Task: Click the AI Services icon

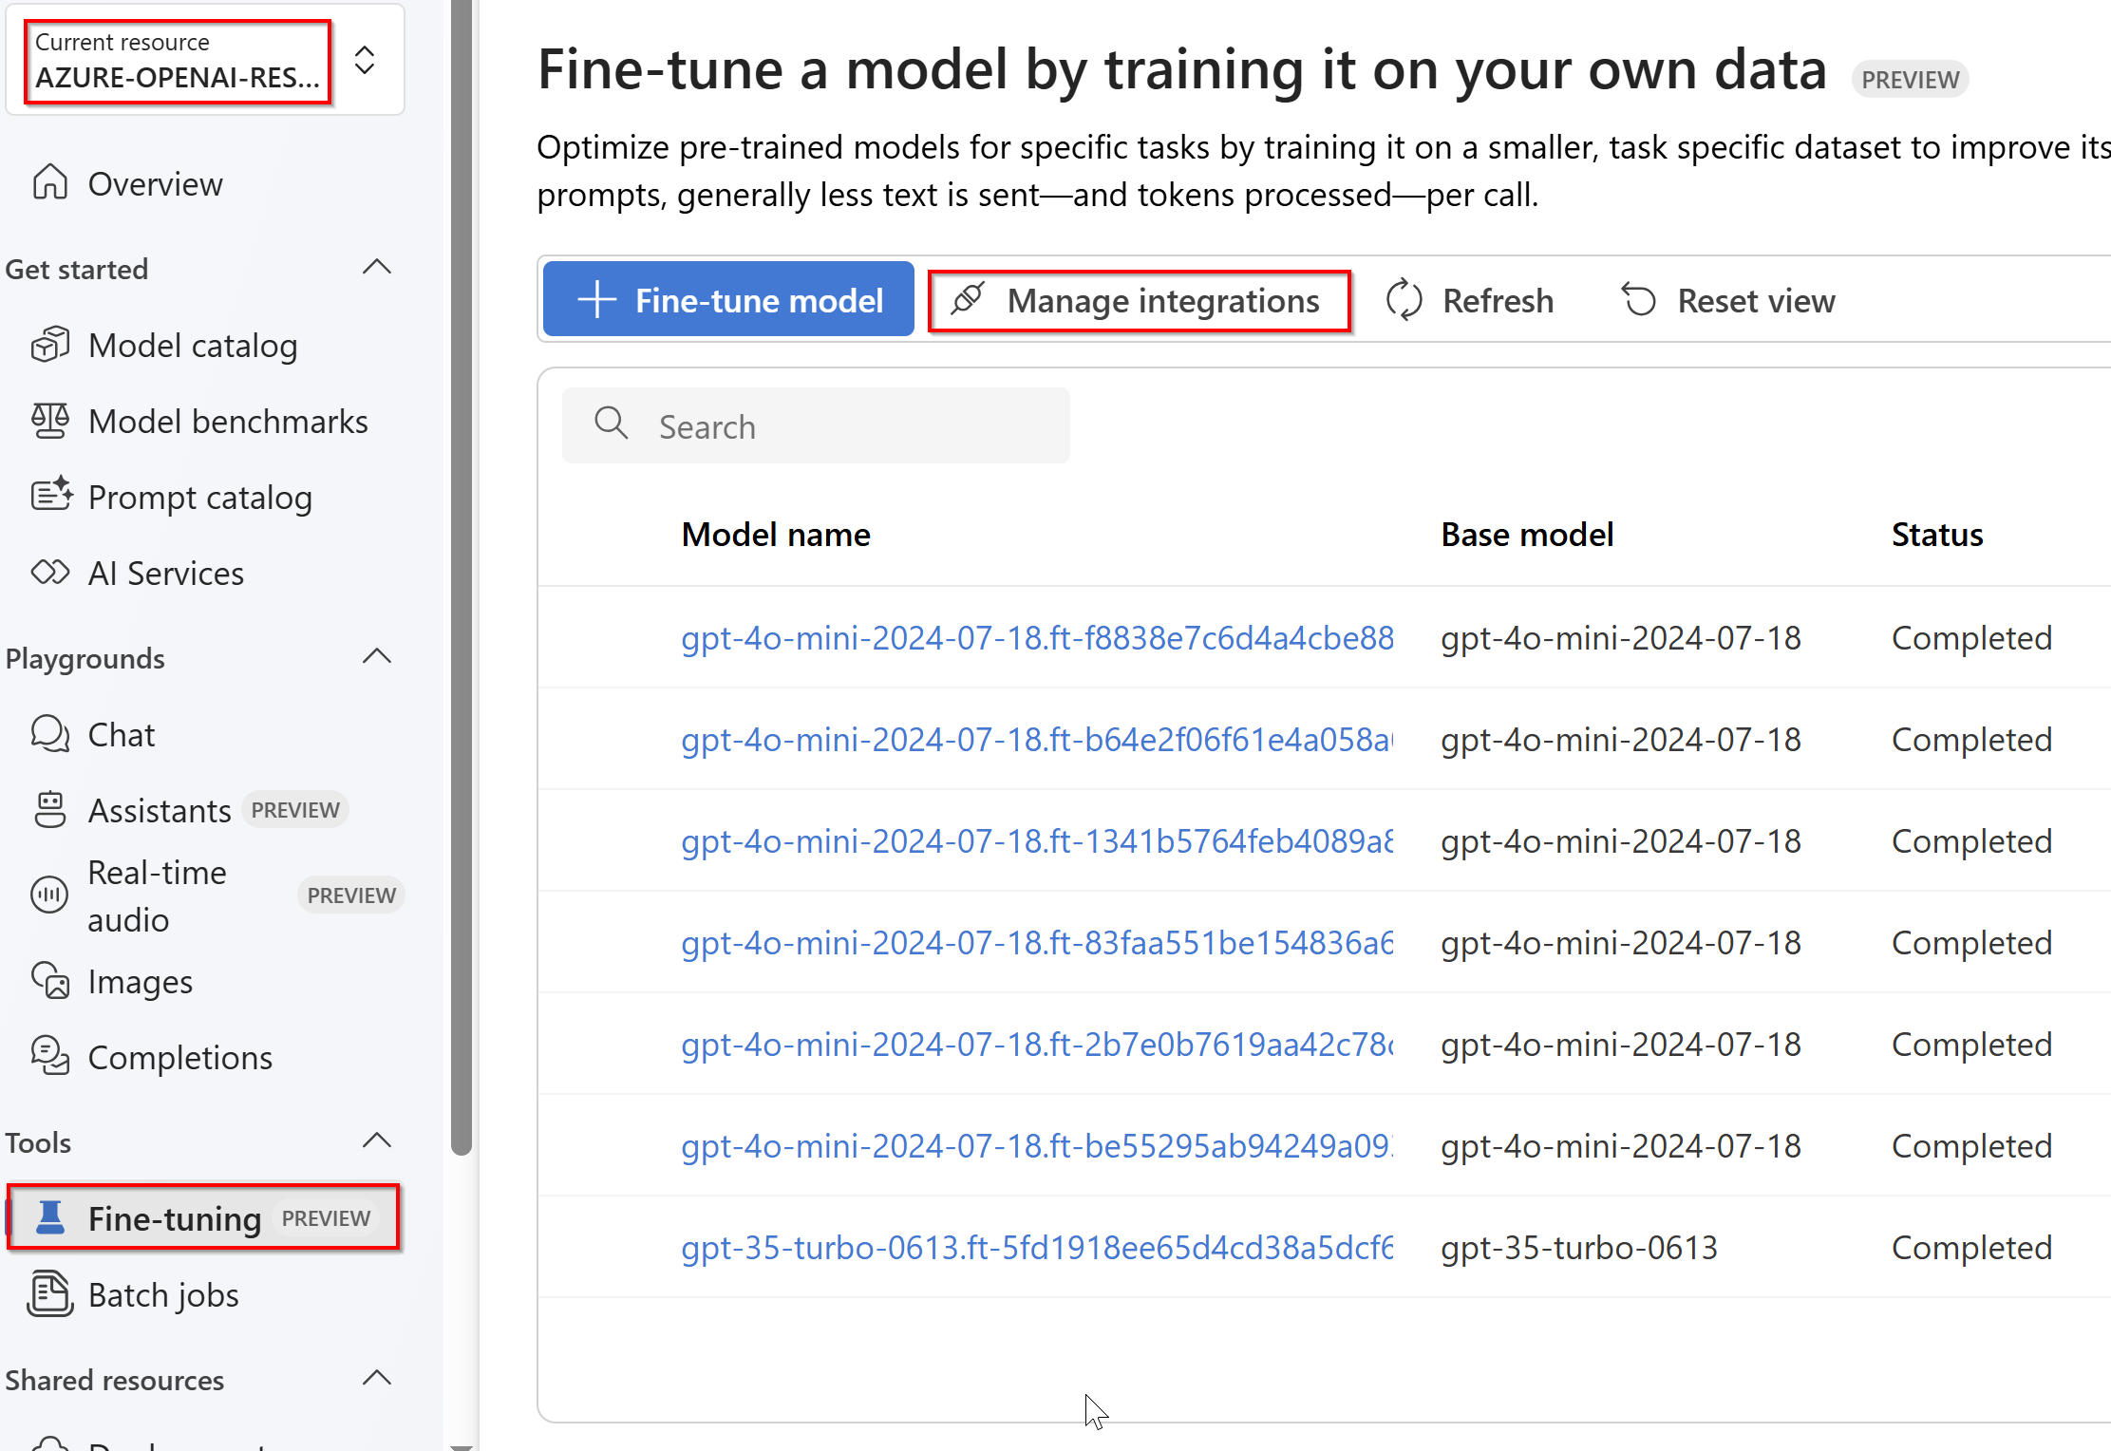Action: (x=50, y=573)
